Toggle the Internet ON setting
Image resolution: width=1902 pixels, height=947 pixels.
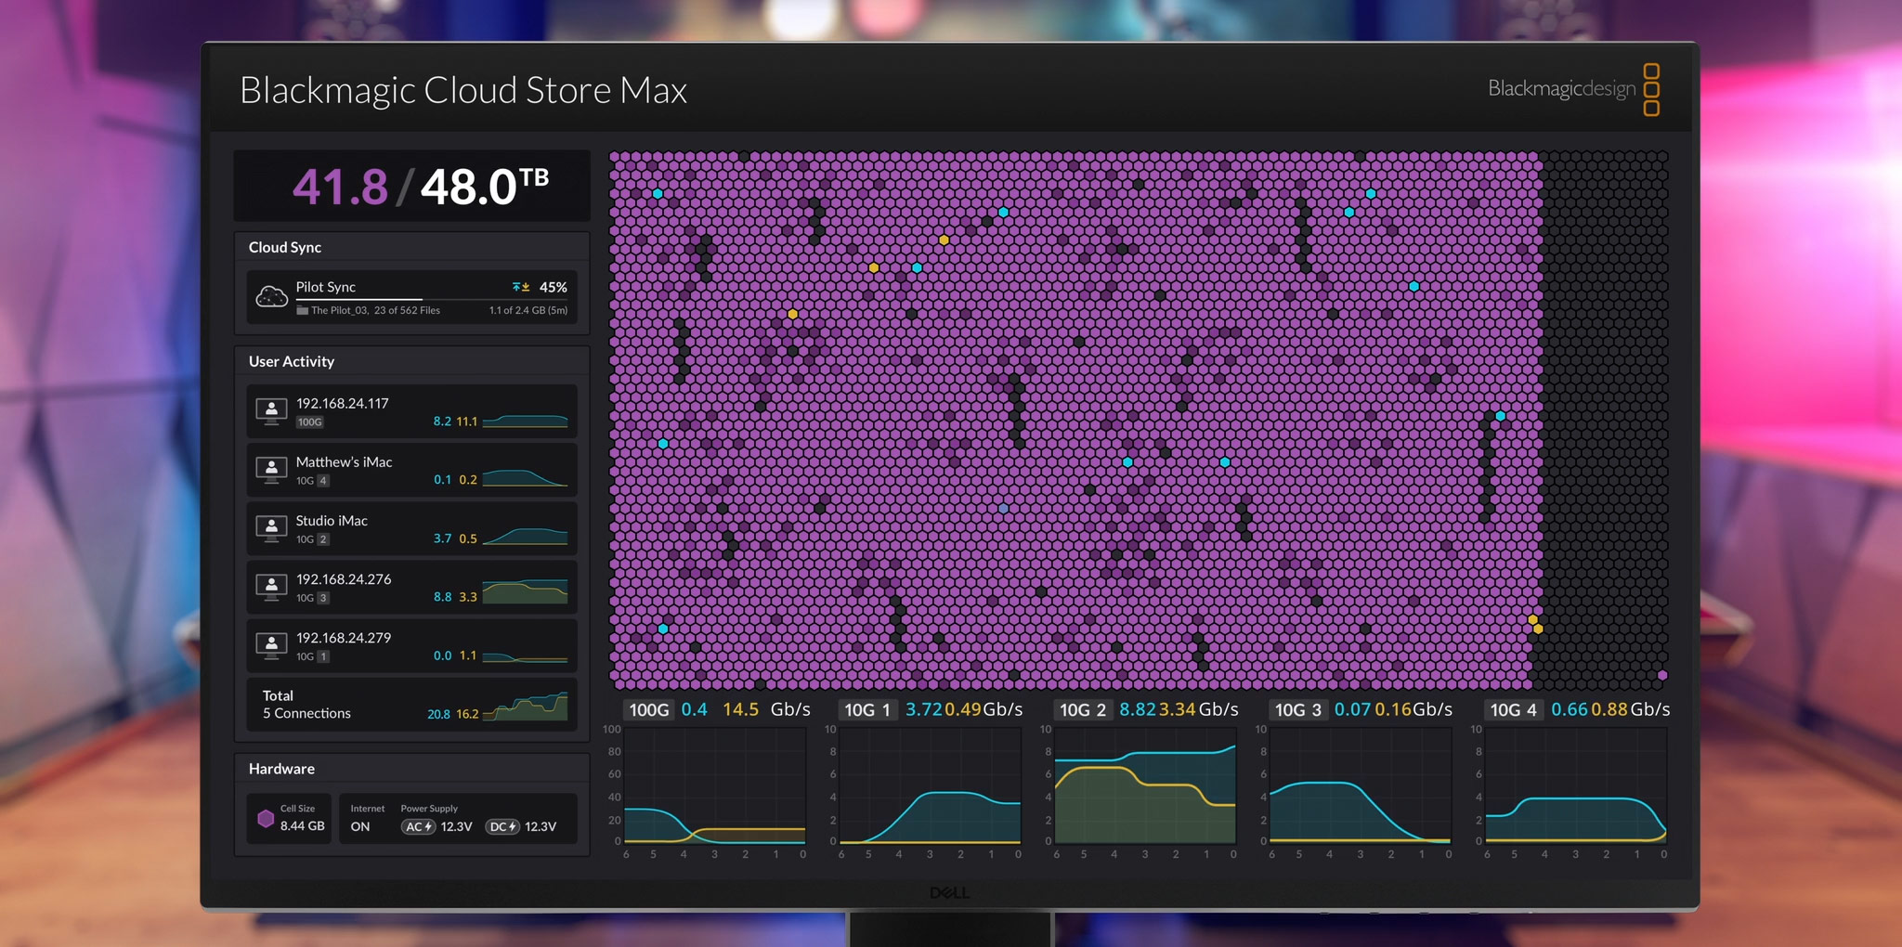pos(361,826)
